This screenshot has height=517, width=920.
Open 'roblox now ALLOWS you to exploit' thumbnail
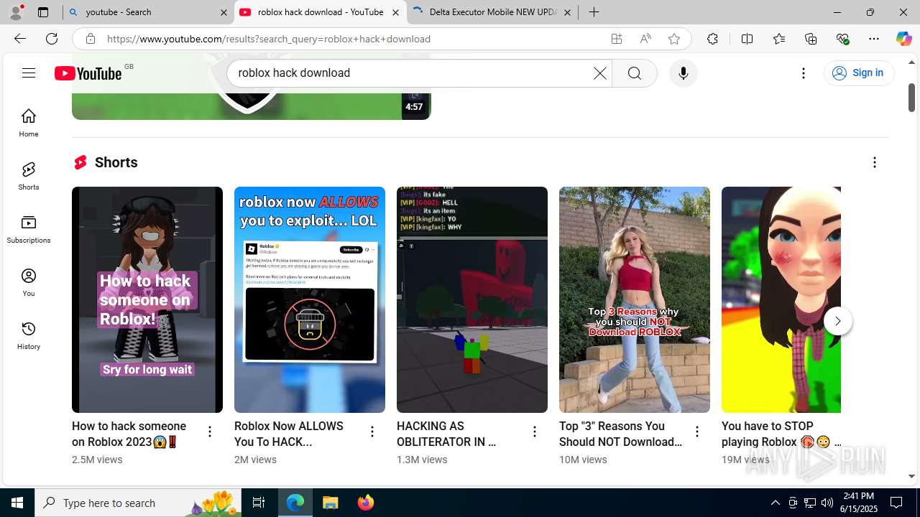tap(310, 299)
